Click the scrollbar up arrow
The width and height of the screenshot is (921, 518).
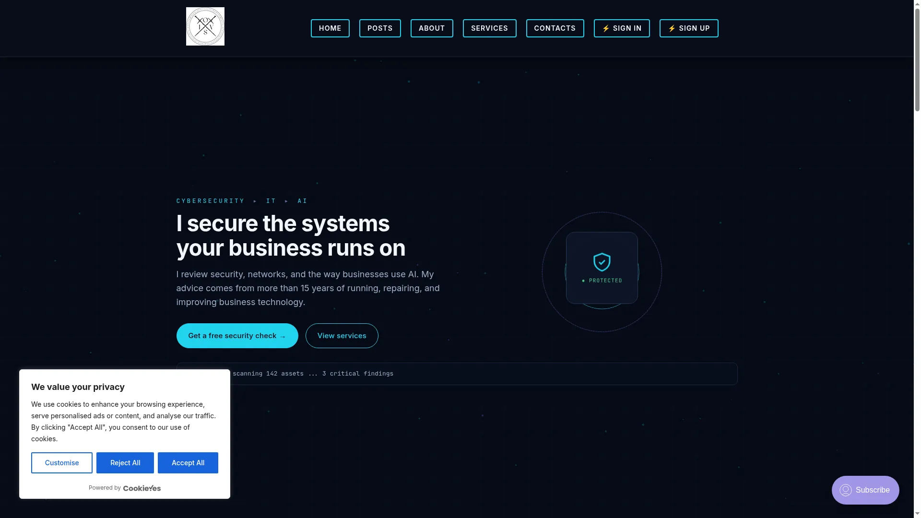[917, 3]
